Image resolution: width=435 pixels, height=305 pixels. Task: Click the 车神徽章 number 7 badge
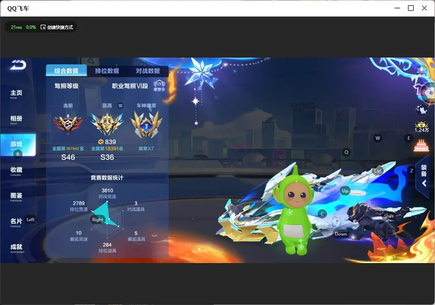[146, 125]
